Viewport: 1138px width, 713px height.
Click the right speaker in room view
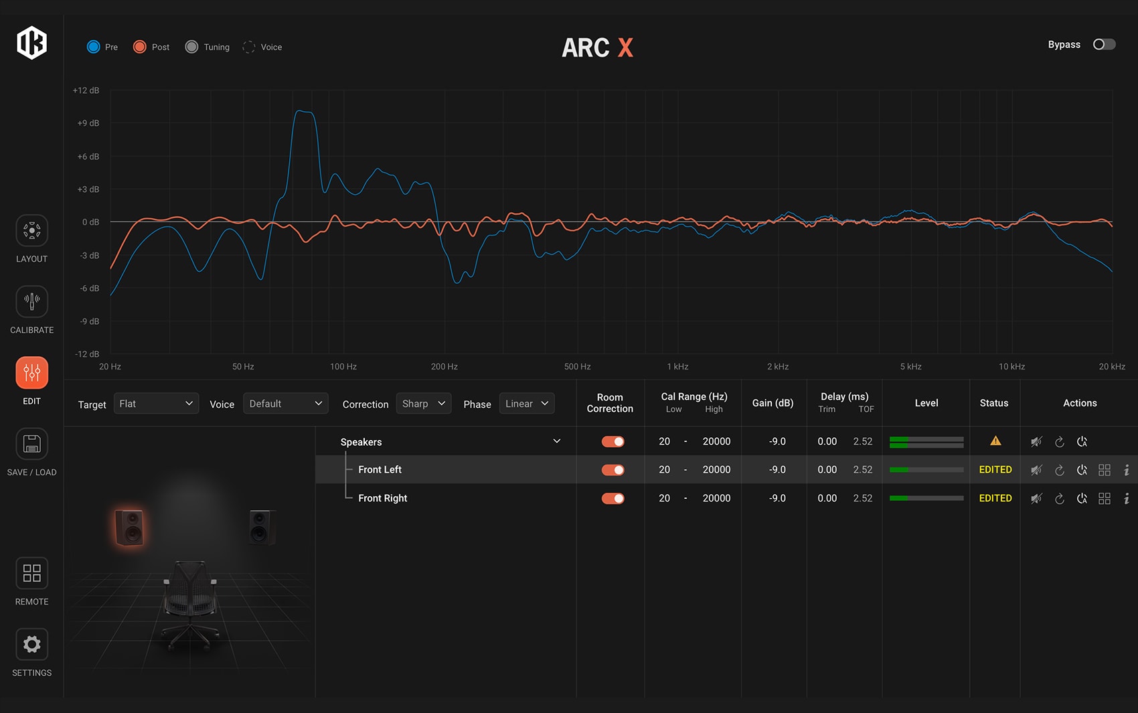click(x=262, y=526)
